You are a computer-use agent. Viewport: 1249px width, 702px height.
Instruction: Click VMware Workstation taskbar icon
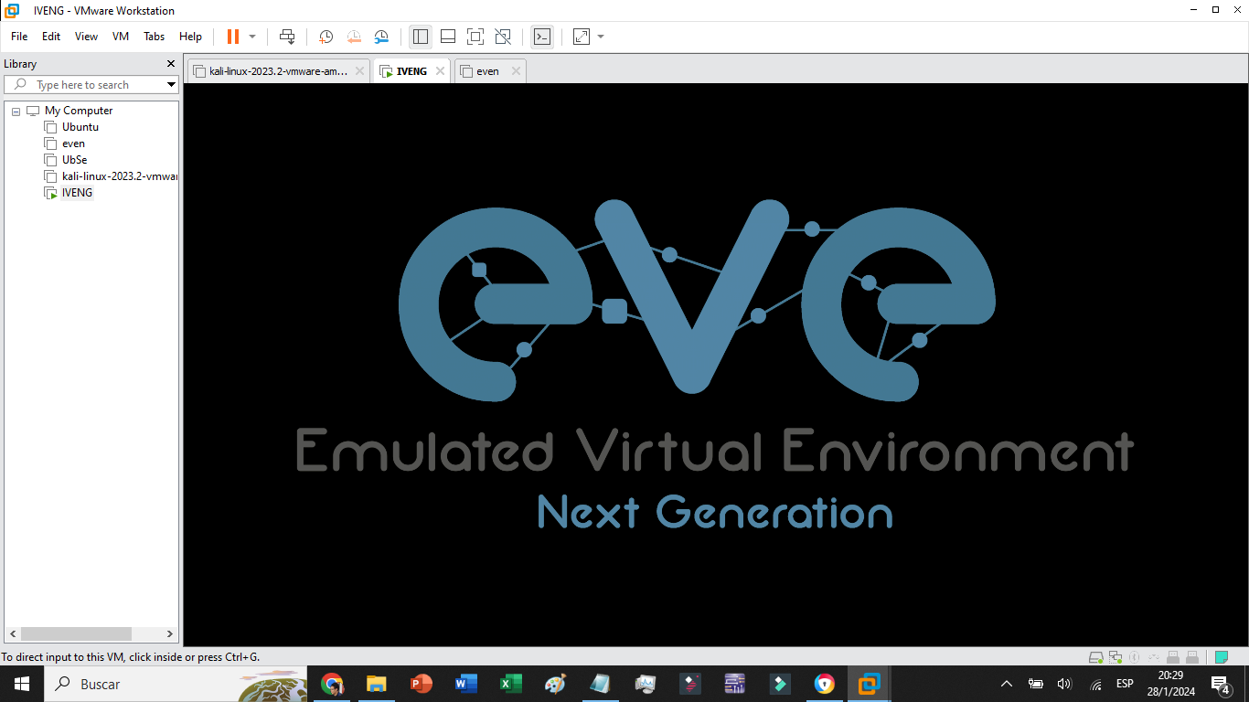[869, 684]
